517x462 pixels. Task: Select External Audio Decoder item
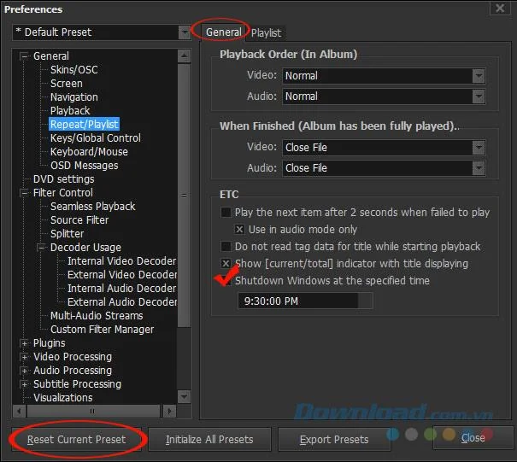pyautogui.click(x=122, y=302)
